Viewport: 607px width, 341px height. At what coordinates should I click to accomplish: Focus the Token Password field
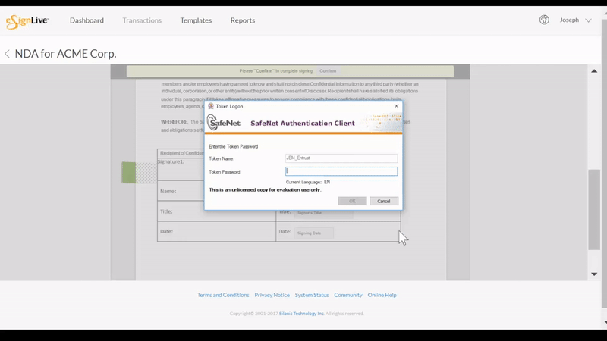(x=341, y=171)
